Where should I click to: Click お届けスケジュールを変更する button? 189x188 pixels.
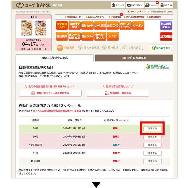point(50,93)
